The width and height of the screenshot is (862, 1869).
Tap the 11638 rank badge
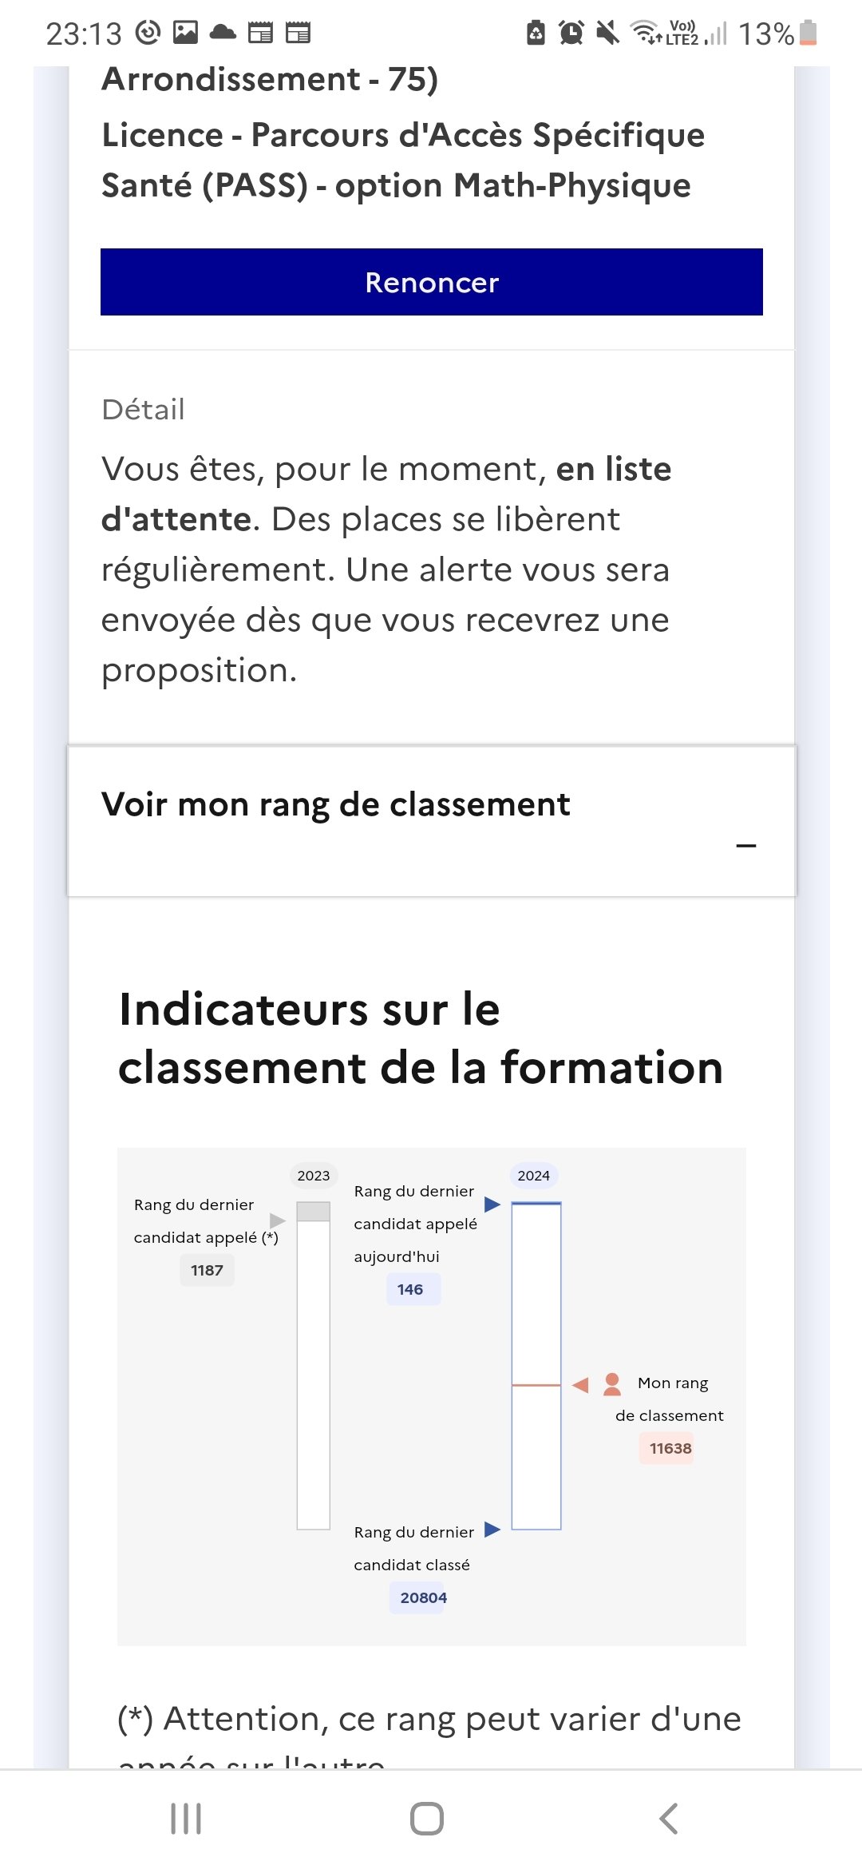click(x=670, y=1448)
